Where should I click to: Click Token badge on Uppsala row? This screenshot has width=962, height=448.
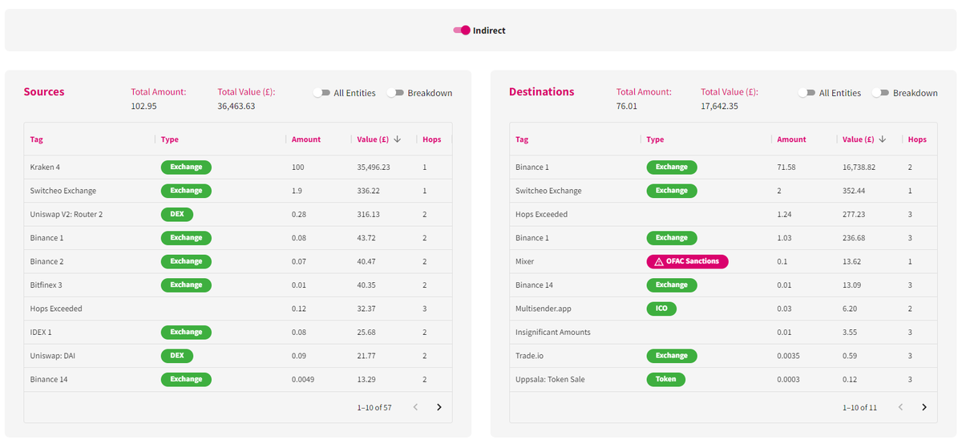665,379
